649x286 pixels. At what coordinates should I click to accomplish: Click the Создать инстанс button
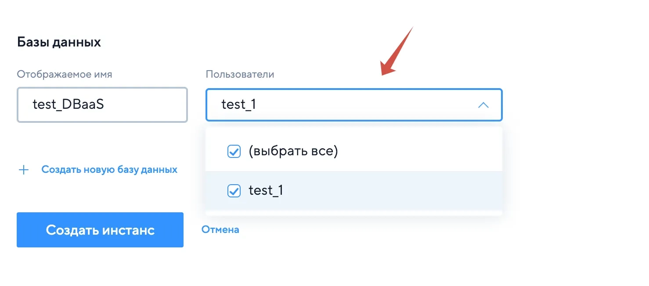[x=100, y=230]
